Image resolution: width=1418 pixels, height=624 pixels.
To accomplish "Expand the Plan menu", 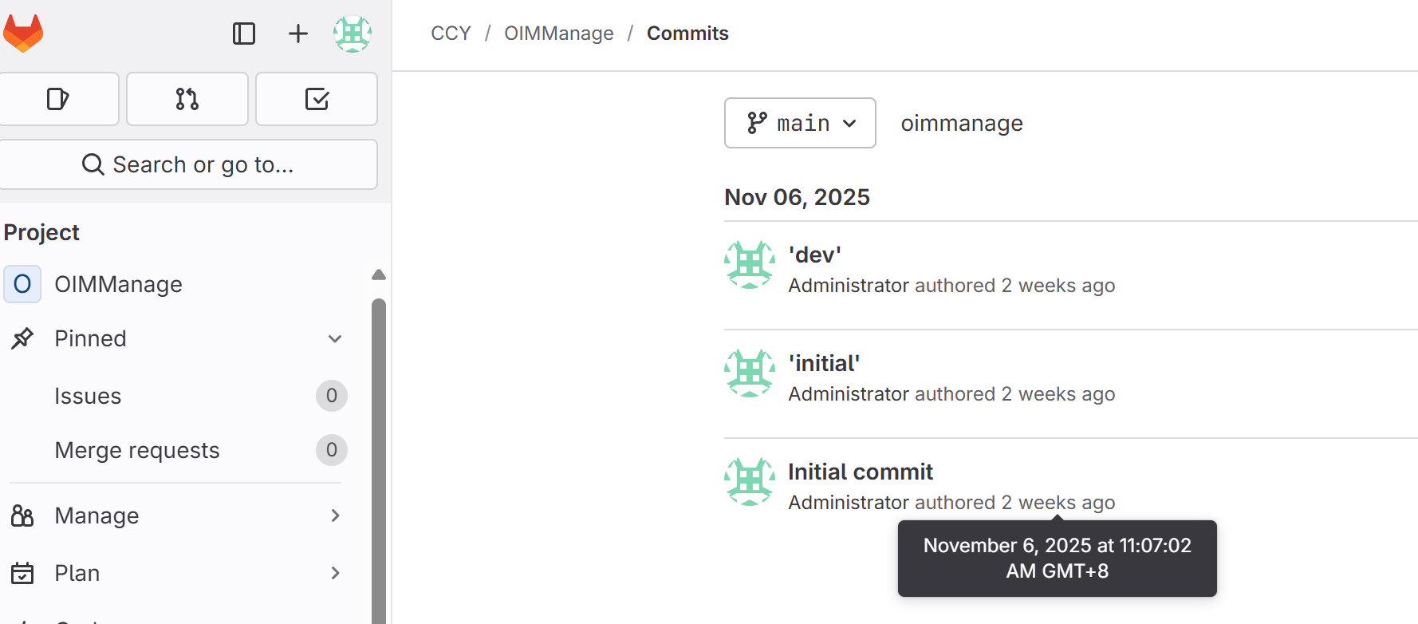I will (335, 573).
